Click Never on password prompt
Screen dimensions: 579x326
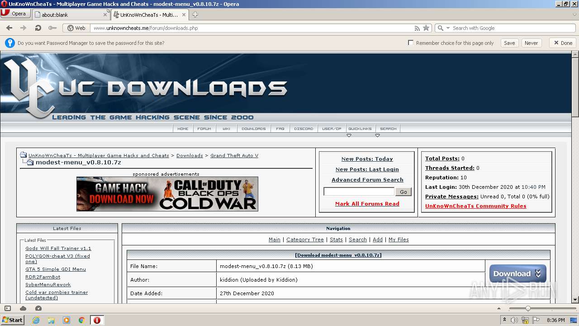click(x=531, y=43)
